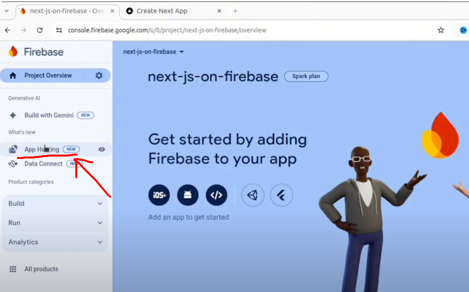Open the tab search dropdown arrow
469x292 pixels.
[x=7, y=11]
